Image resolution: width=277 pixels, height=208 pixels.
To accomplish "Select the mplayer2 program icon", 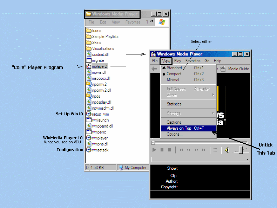I will (x=89, y=66).
